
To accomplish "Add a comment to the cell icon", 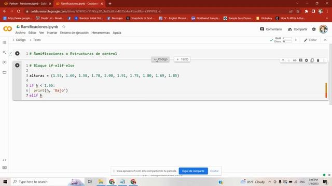I will tap(300, 60).
